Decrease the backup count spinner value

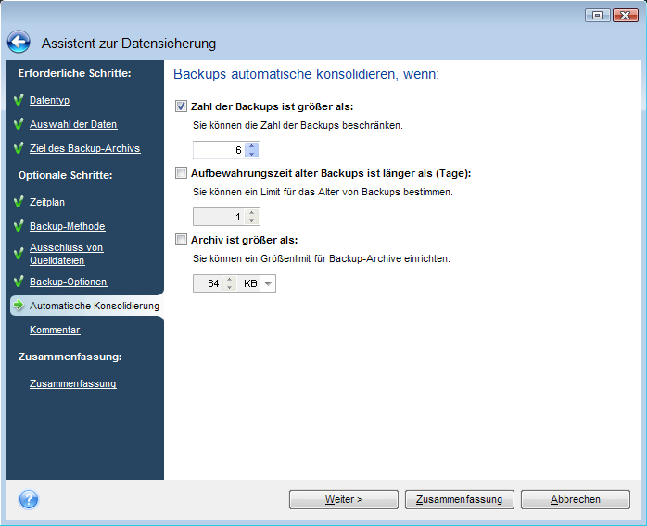click(252, 154)
